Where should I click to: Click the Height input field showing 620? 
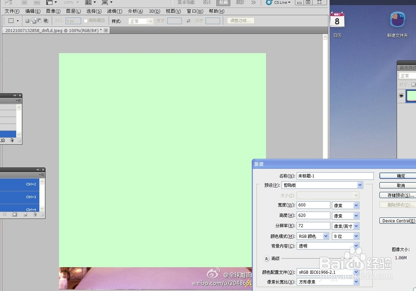(313, 215)
